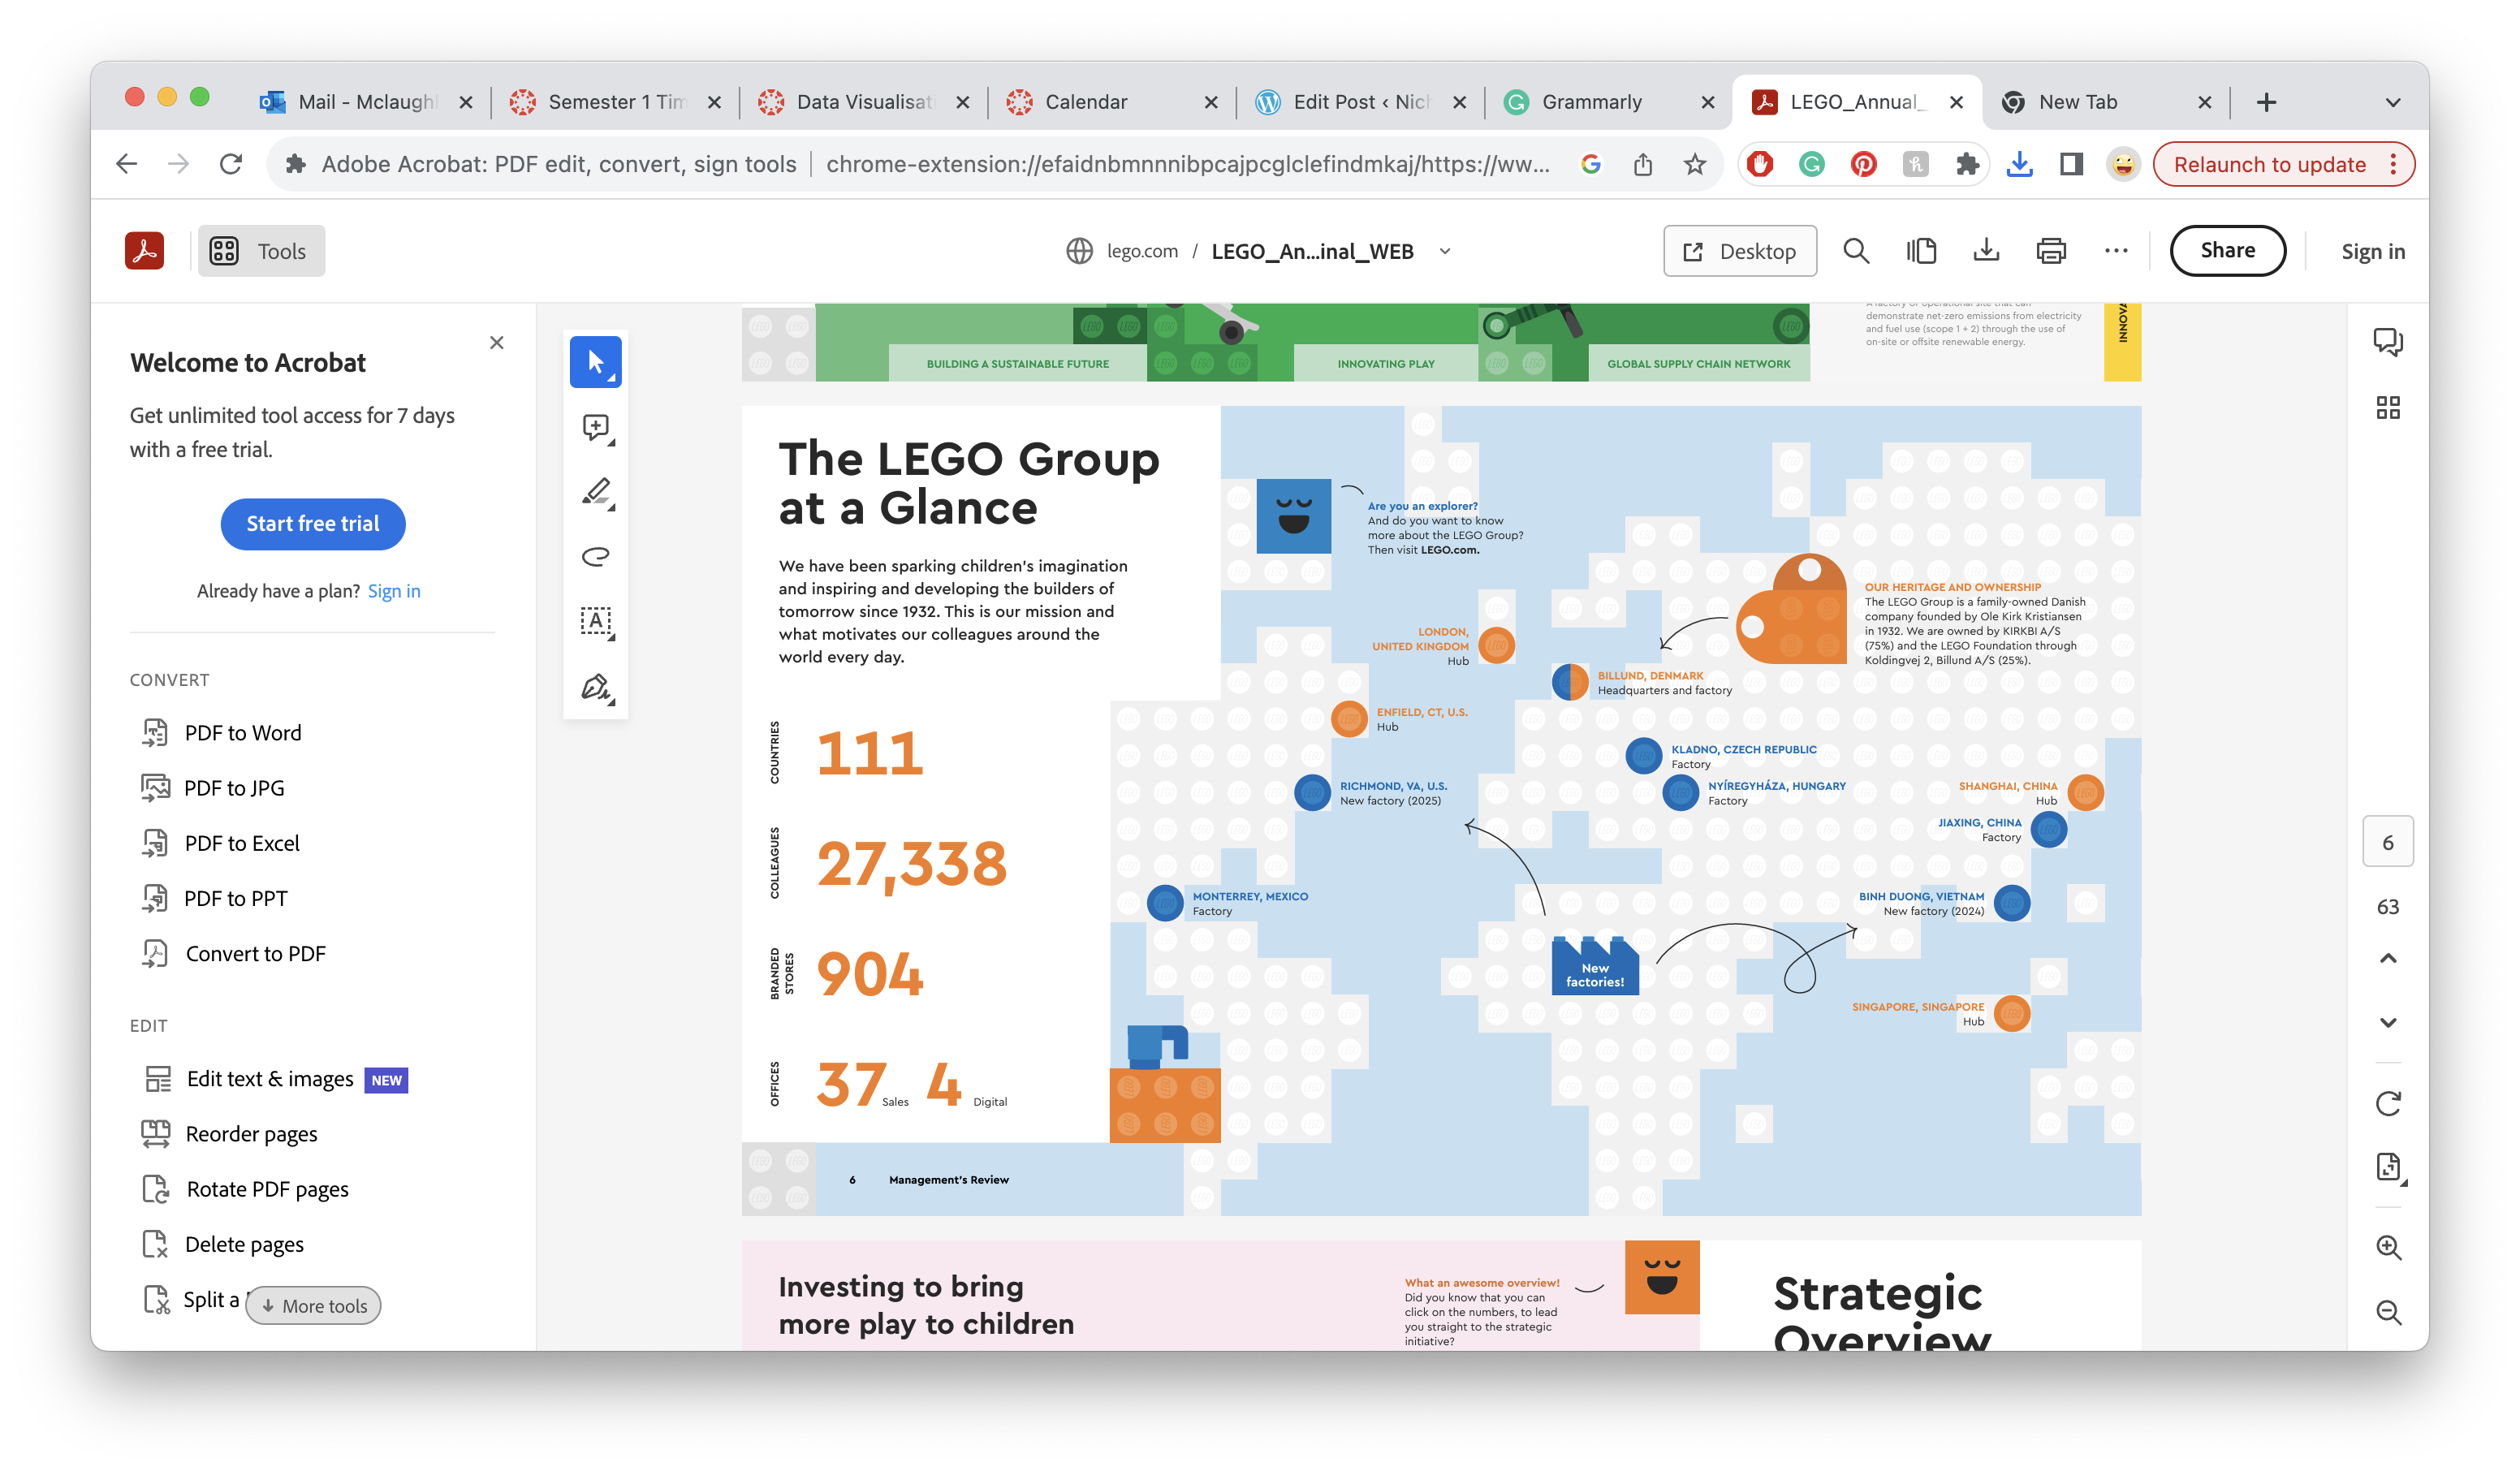Screen dimensions: 2520x1471
Task: Open the Tools menu
Action: pos(261,251)
